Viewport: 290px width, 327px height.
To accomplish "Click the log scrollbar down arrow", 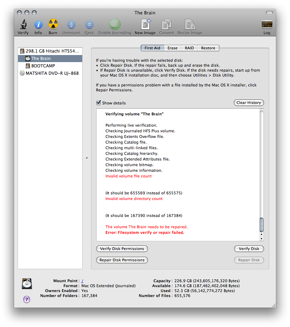I will point(261,239).
